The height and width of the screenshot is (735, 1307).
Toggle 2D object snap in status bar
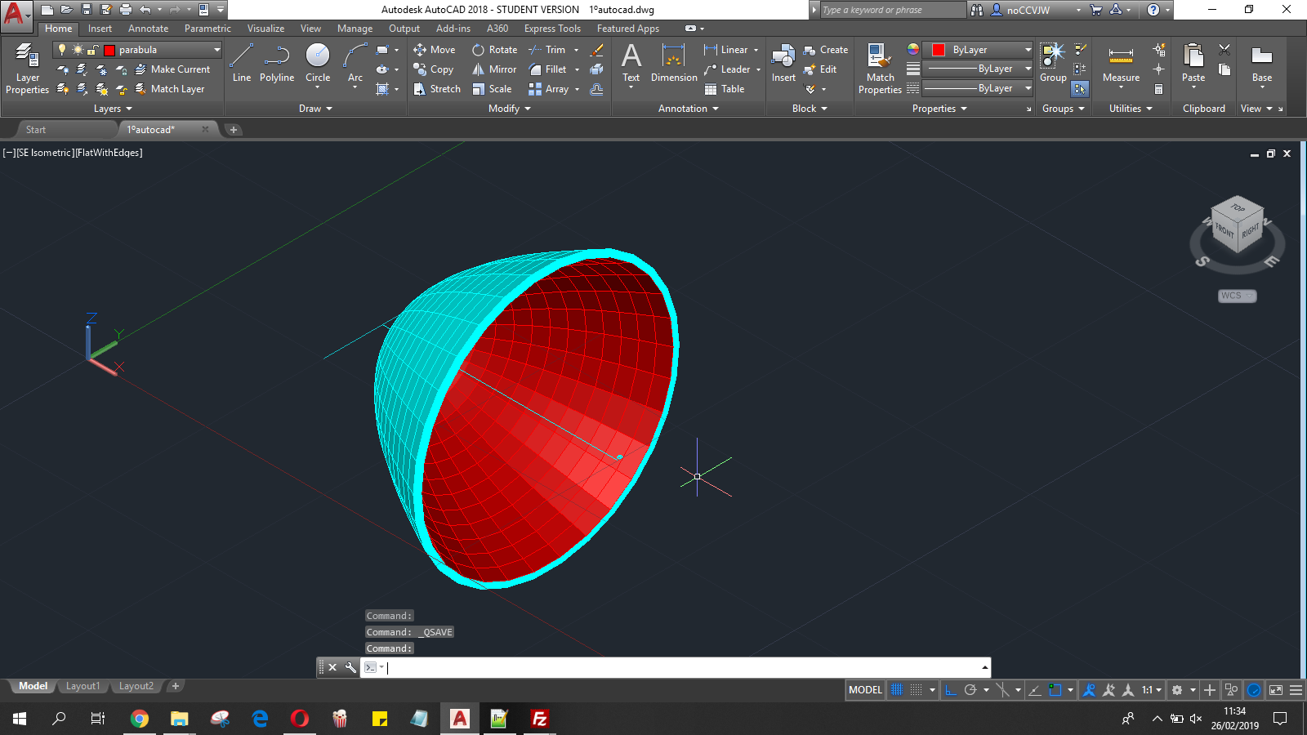(1055, 690)
